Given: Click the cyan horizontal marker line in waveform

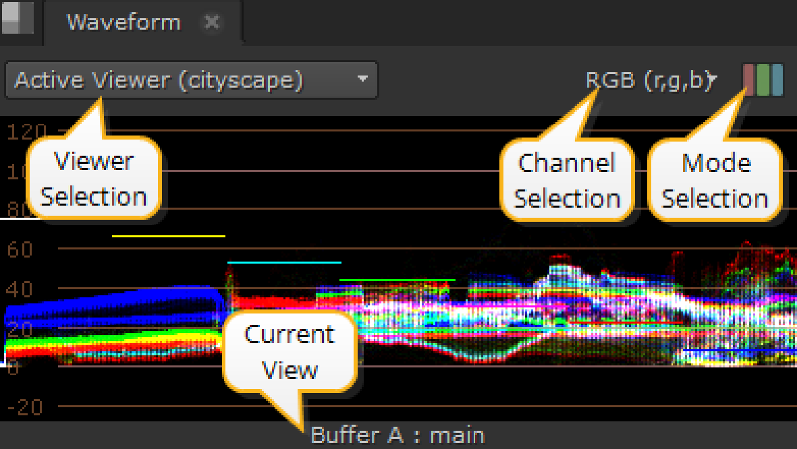Looking at the screenshot, I should [284, 262].
